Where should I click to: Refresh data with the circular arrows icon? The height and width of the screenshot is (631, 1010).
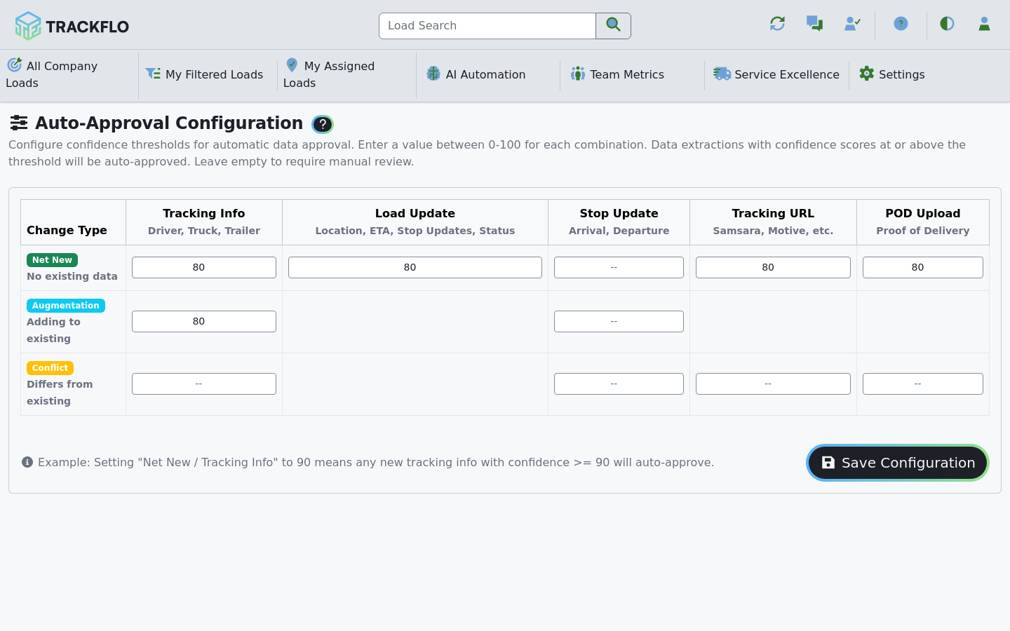[x=777, y=24]
